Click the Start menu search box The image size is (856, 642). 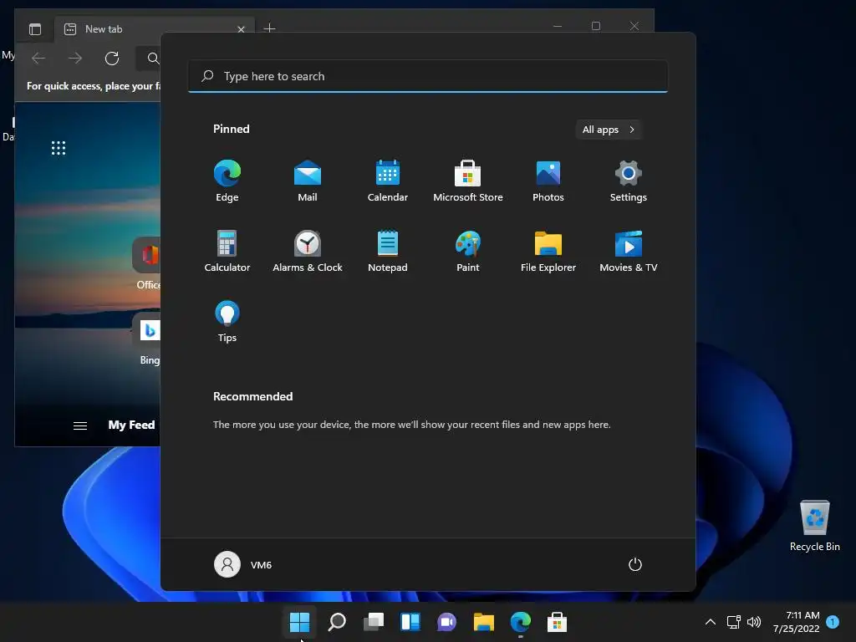[x=427, y=76]
